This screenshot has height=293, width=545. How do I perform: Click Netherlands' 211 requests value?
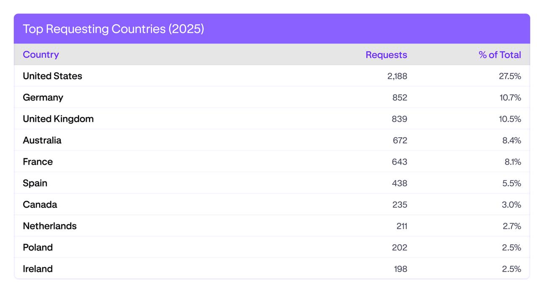click(x=402, y=226)
